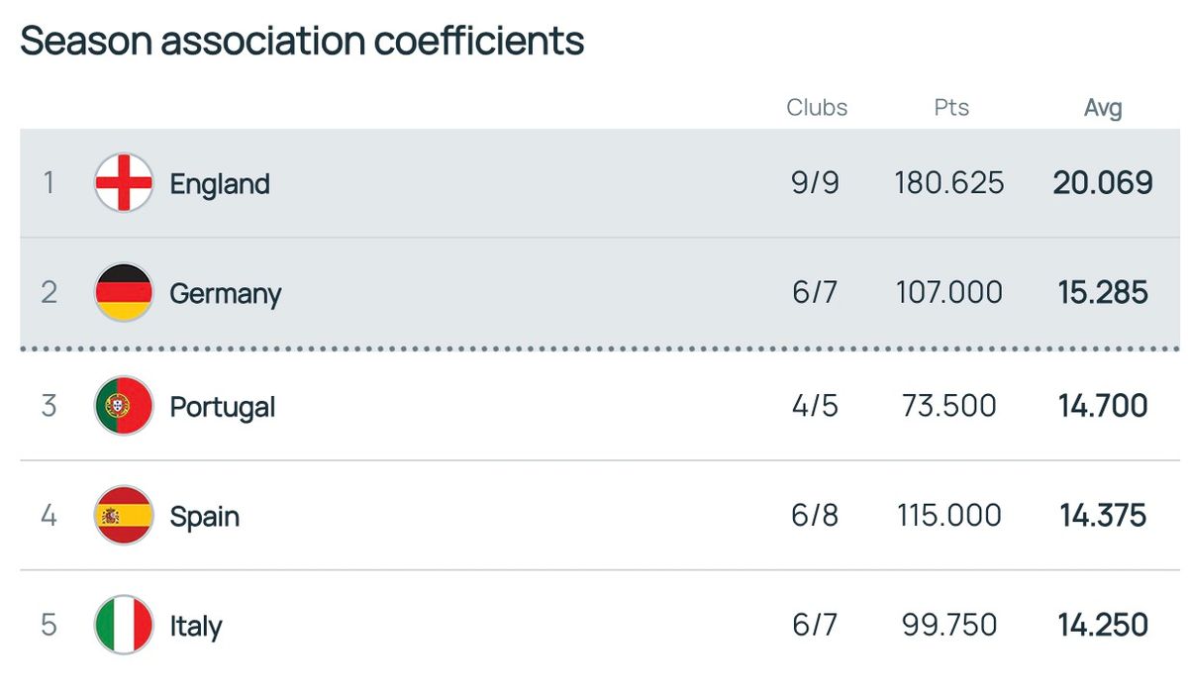Screen dimensions: 1188x692
Task: Click Italy's 14.250 average value
Action: 1103,626
